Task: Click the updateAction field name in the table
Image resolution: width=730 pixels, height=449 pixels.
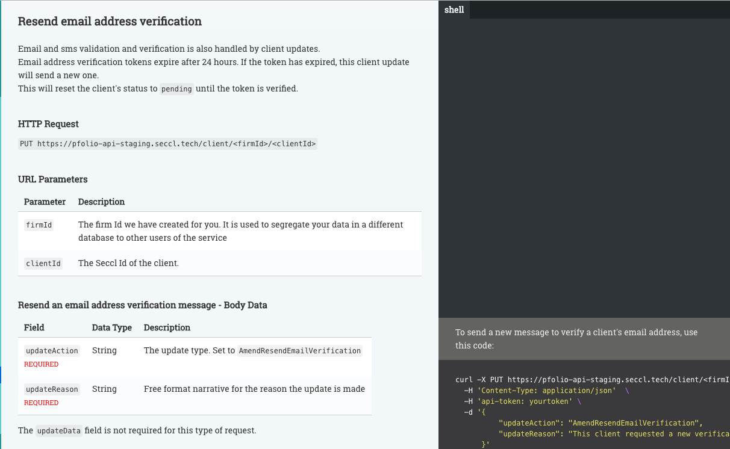Action: tap(51, 350)
